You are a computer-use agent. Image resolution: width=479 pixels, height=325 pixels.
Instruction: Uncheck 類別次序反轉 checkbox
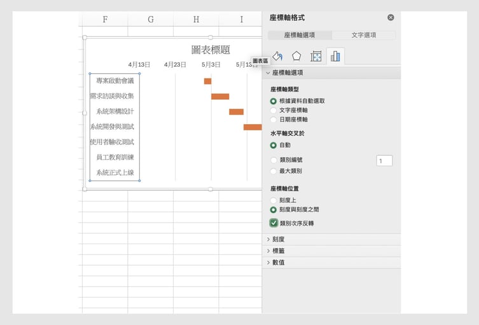tap(274, 223)
